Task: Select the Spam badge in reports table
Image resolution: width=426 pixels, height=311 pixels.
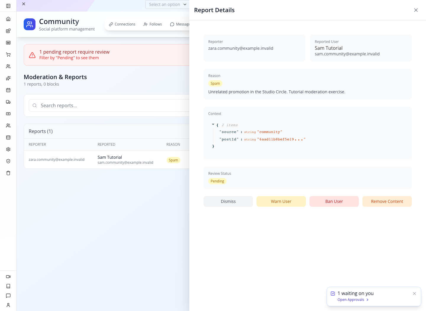Action: 173,160
